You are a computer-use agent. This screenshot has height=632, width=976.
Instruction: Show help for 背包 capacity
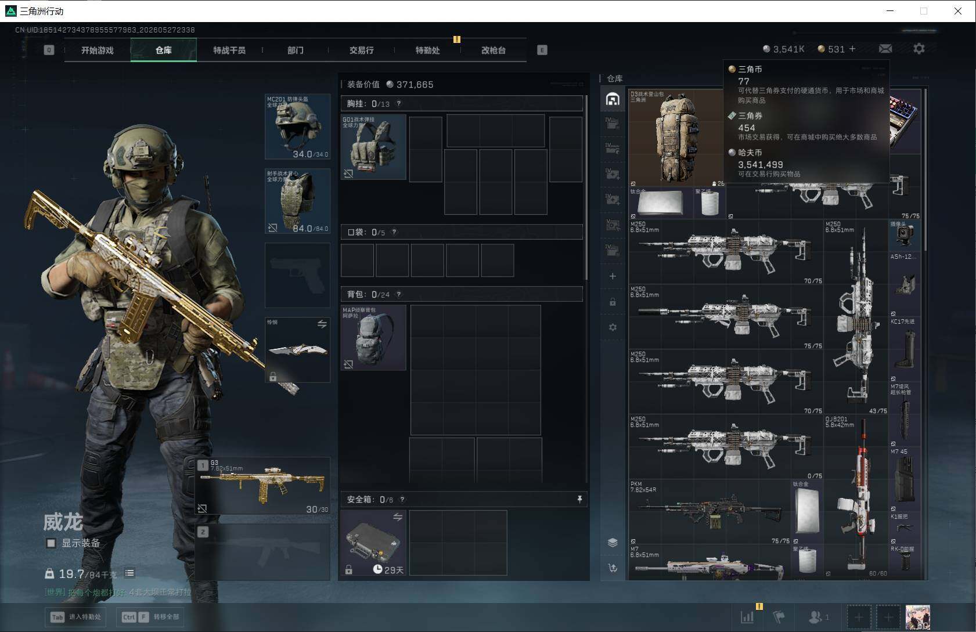coord(399,294)
